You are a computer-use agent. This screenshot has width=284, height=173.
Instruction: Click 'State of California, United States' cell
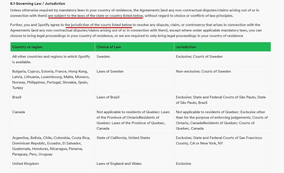pyautogui.click(x=134, y=146)
